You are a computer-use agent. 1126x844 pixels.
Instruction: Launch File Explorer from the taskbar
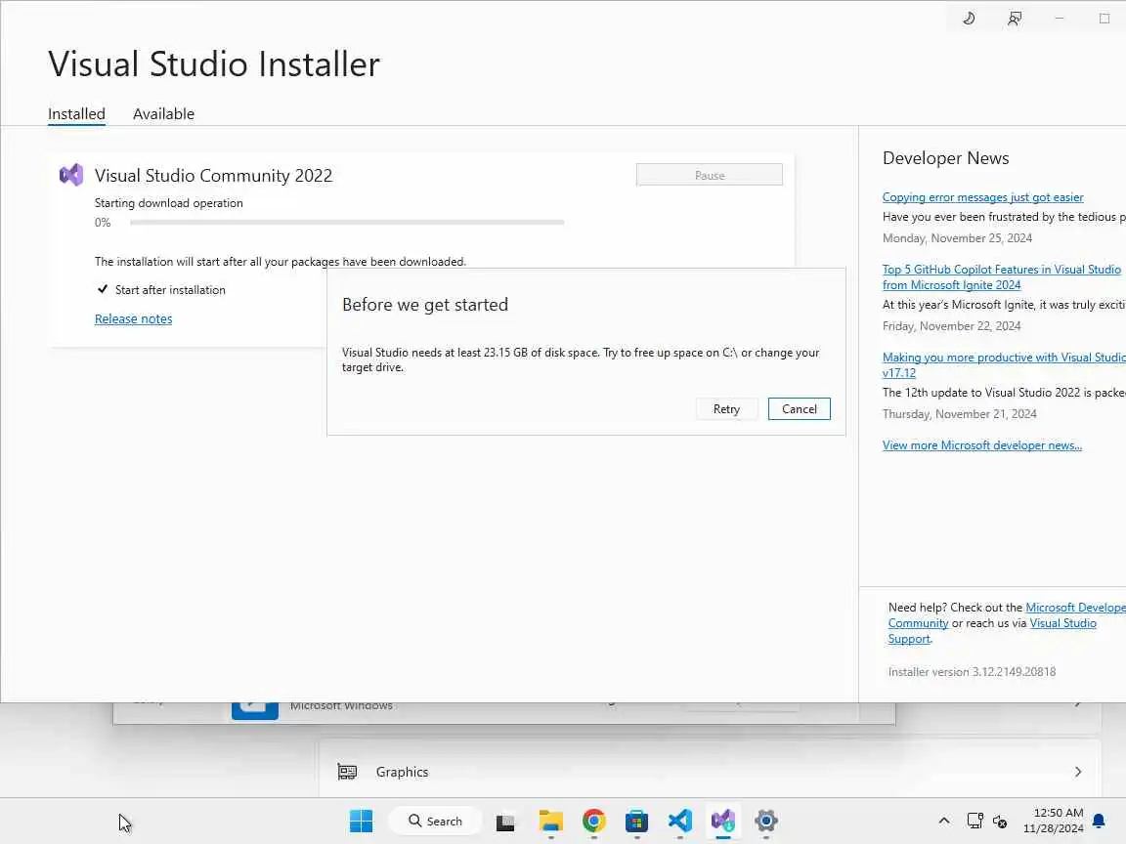point(551,821)
